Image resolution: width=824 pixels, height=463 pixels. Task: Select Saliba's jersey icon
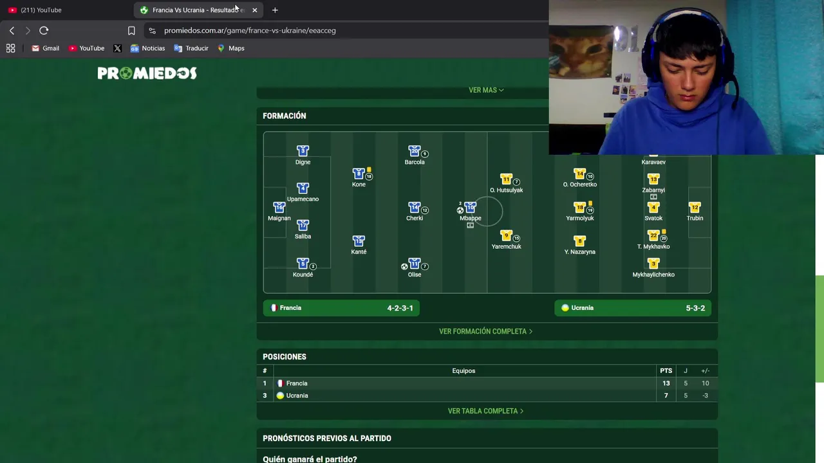click(x=303, y=226)
